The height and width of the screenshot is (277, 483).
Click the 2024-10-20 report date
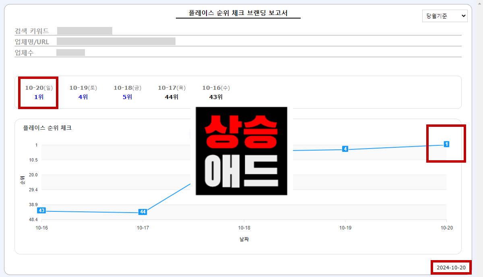(451, 267)
